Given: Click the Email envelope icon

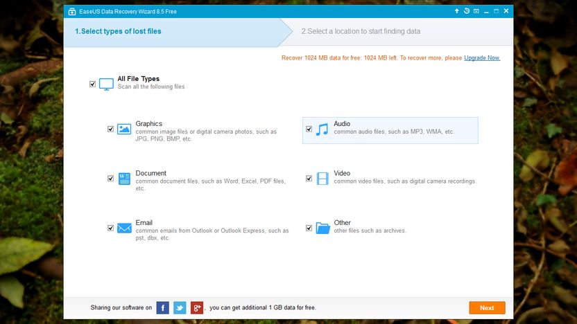Looking at the screenshot, I should (124, 228).
